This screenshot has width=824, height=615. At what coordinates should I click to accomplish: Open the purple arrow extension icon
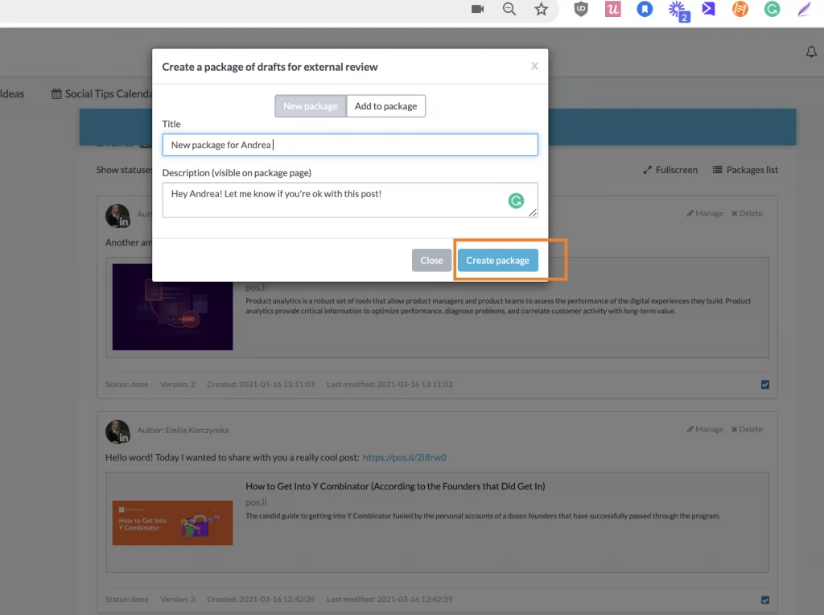[708, 9]
